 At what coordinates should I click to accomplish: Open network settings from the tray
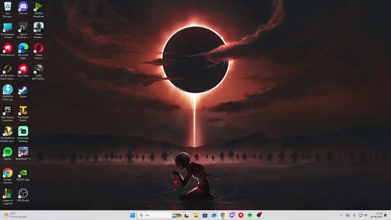click(360, 215)
